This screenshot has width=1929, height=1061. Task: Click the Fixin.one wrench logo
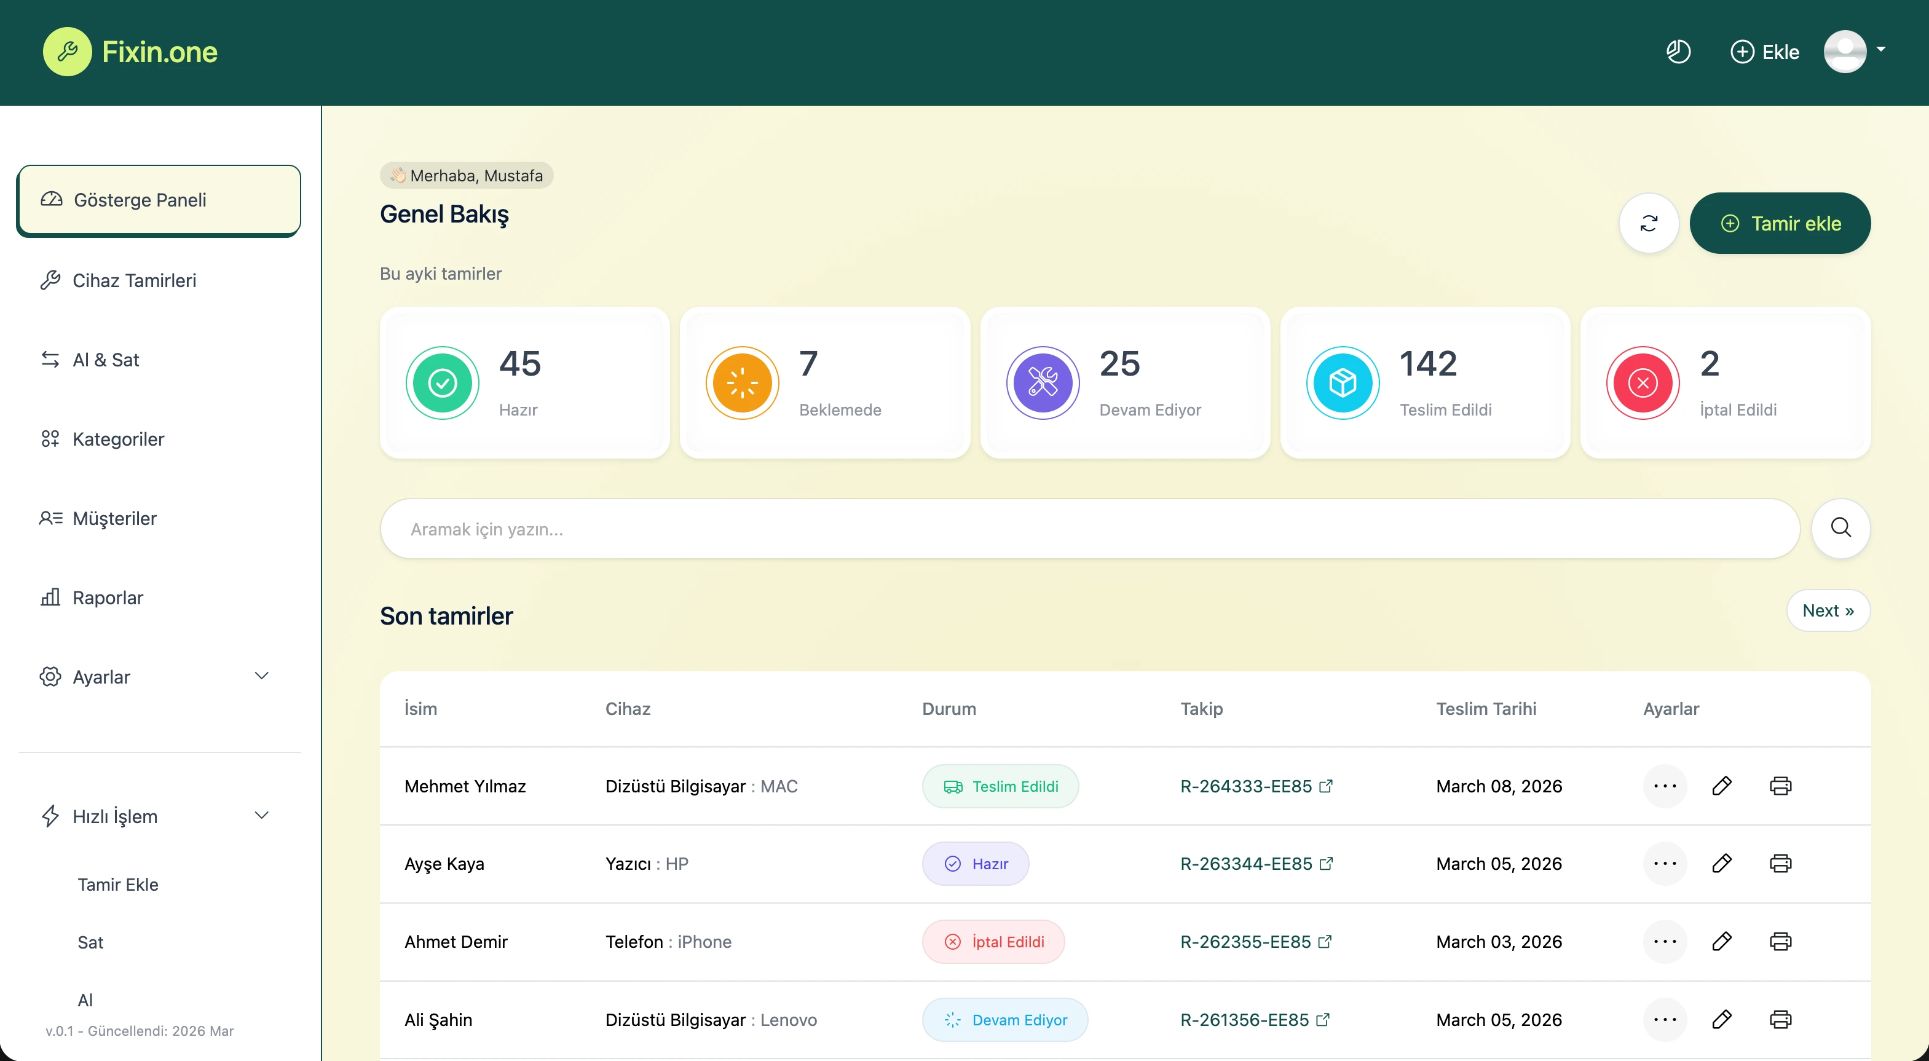point(68,52)
